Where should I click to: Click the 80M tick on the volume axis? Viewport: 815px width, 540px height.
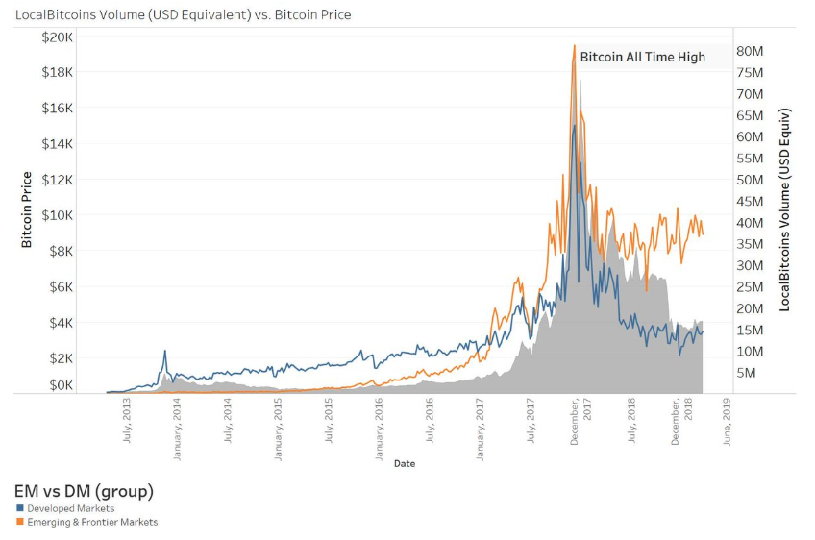(x=751, y=51)
